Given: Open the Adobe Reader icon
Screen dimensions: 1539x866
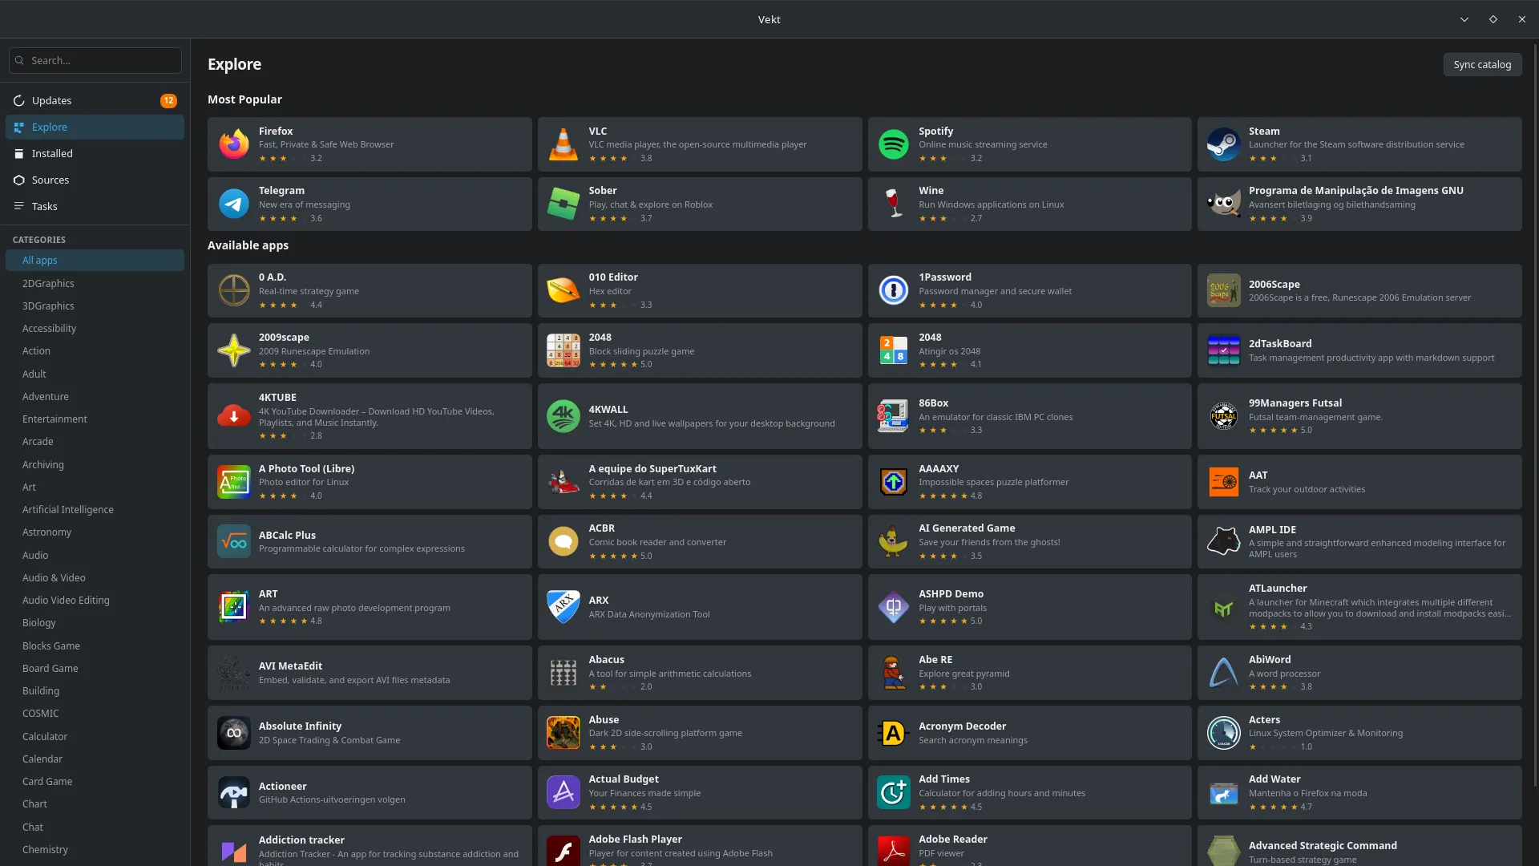Looking at the screenshot, I should (x=893, y=851).
